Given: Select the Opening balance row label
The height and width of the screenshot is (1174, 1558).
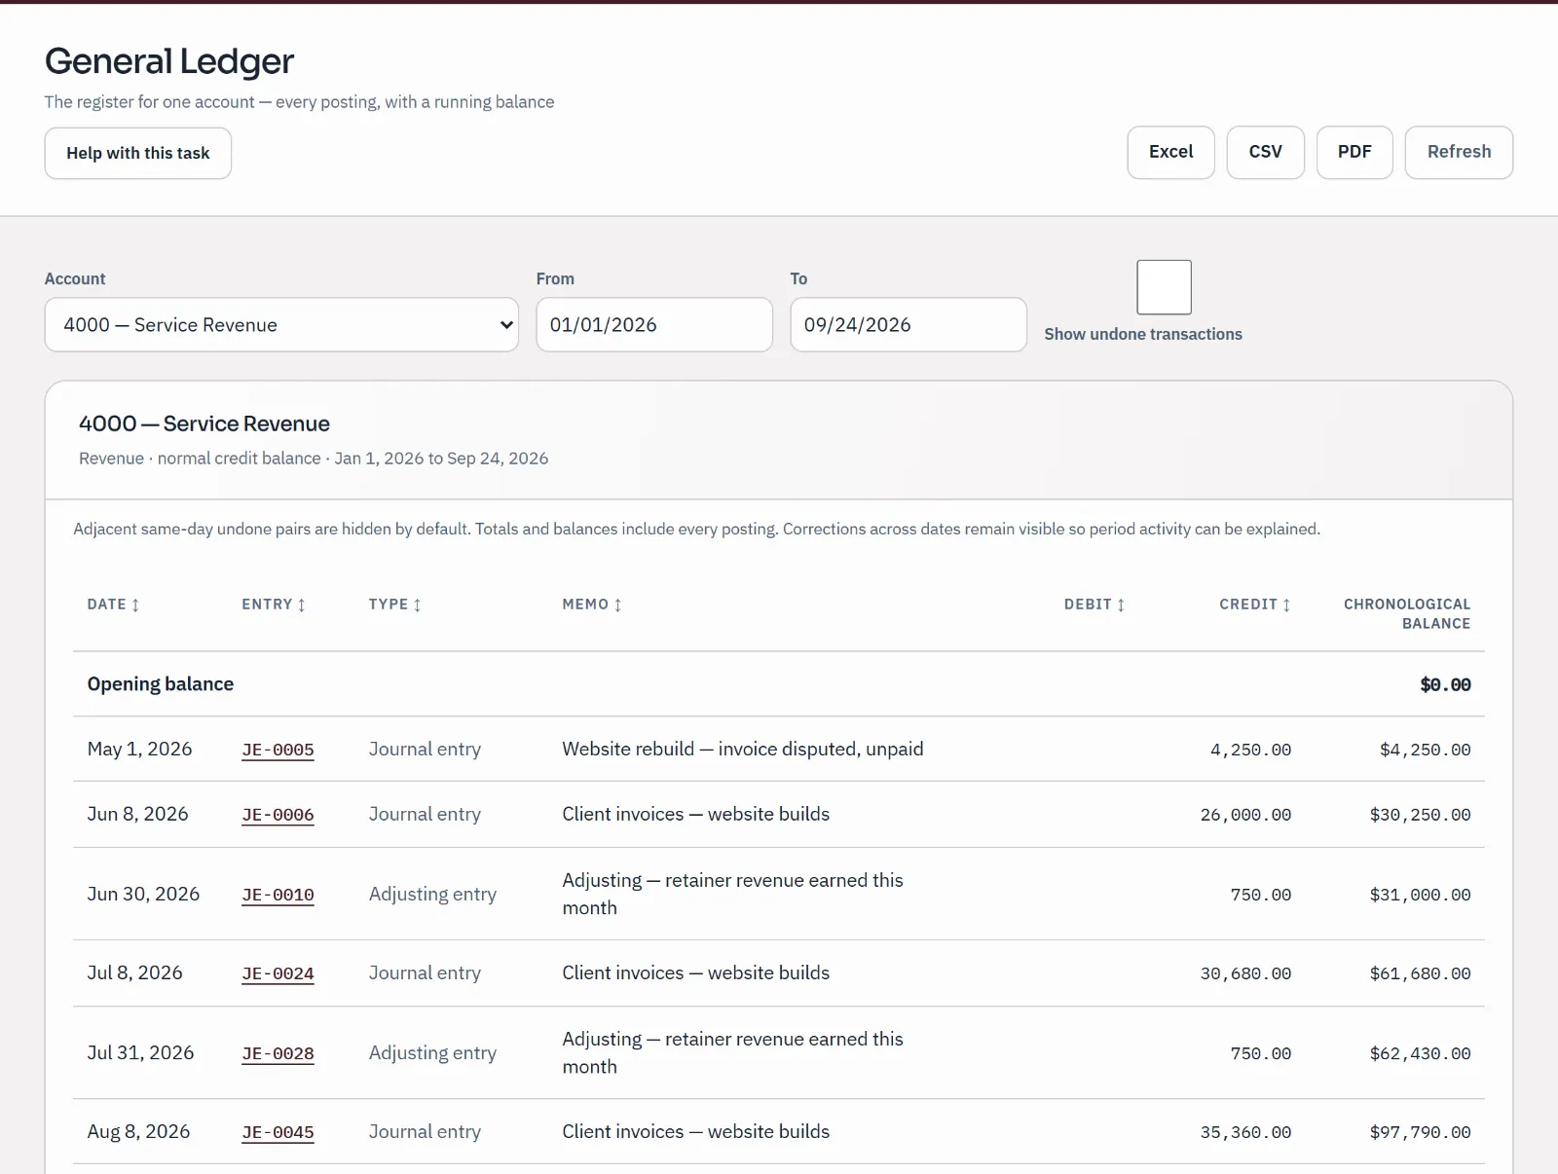Looking at the screenshot, I should [x=161, y=684].
